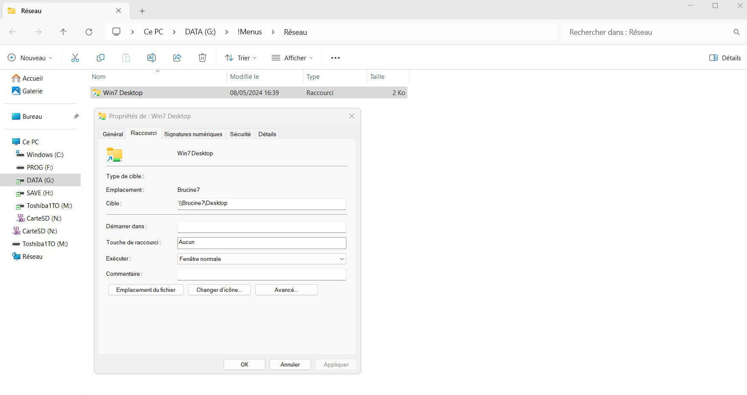Sort by the Nom column header
Viewport: 747px width, 395px height.
click(158, 77)
